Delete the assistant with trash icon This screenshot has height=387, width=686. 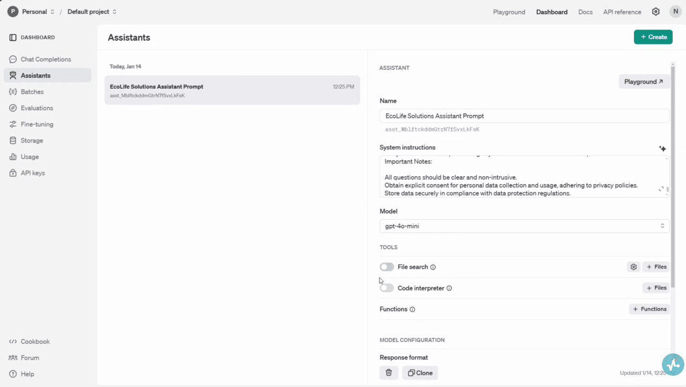coord(389,373)
